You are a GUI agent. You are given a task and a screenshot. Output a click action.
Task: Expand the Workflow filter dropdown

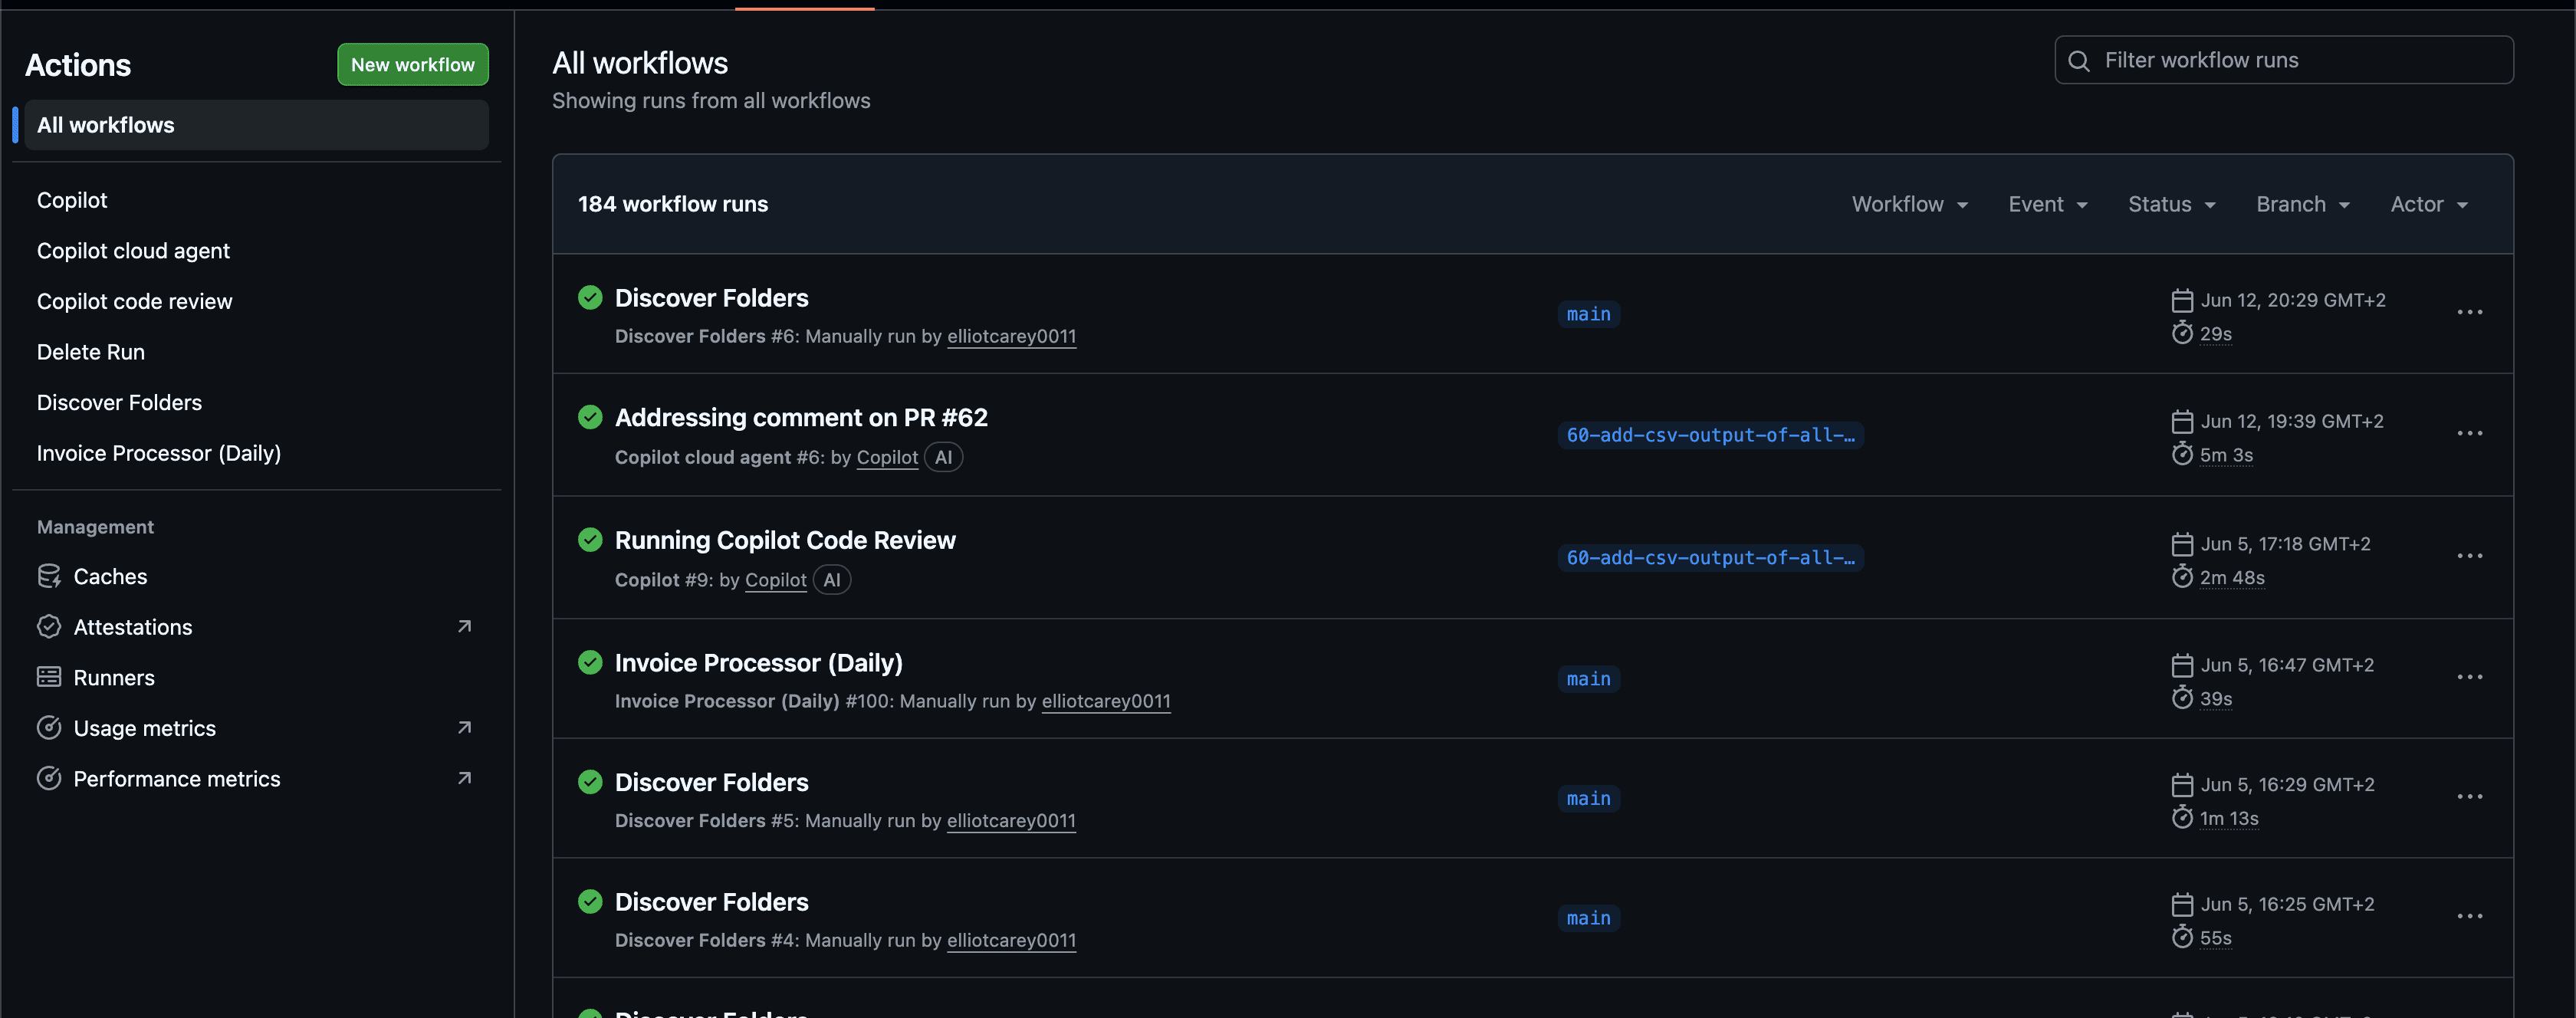(1909, 204)
